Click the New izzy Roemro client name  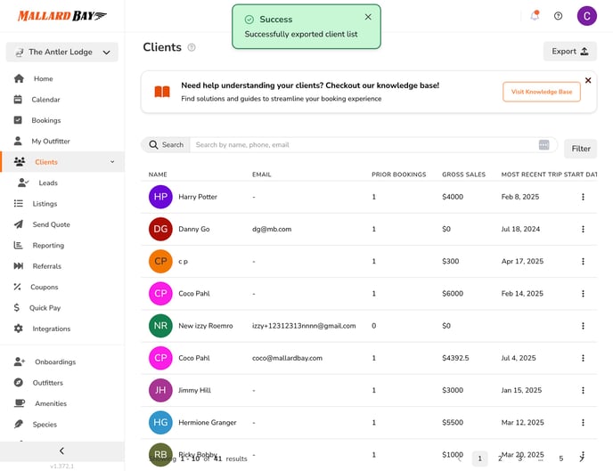point(206,326)
